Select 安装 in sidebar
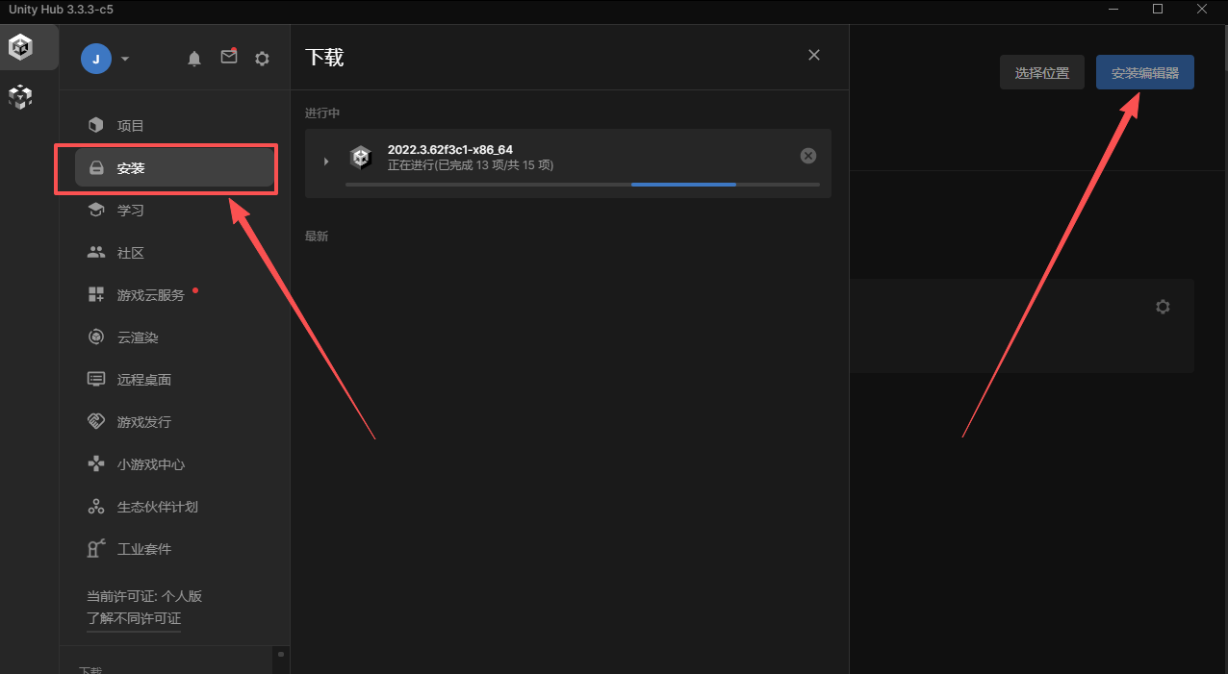 (x=174, y=168)
